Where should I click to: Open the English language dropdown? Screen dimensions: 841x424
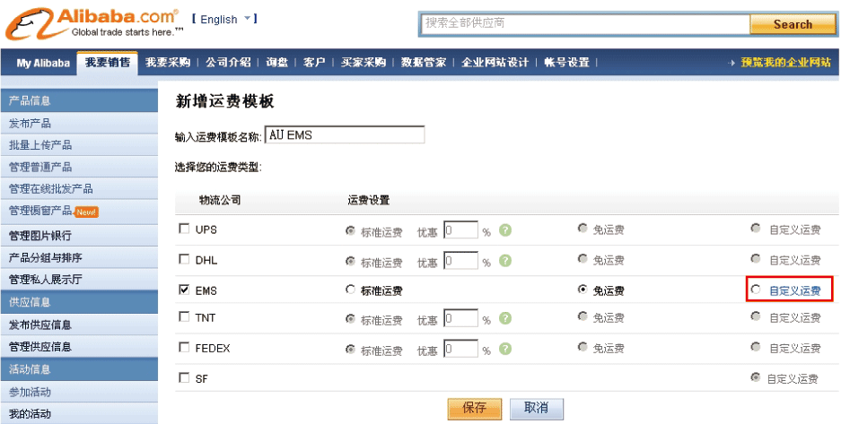coord(224,20)
